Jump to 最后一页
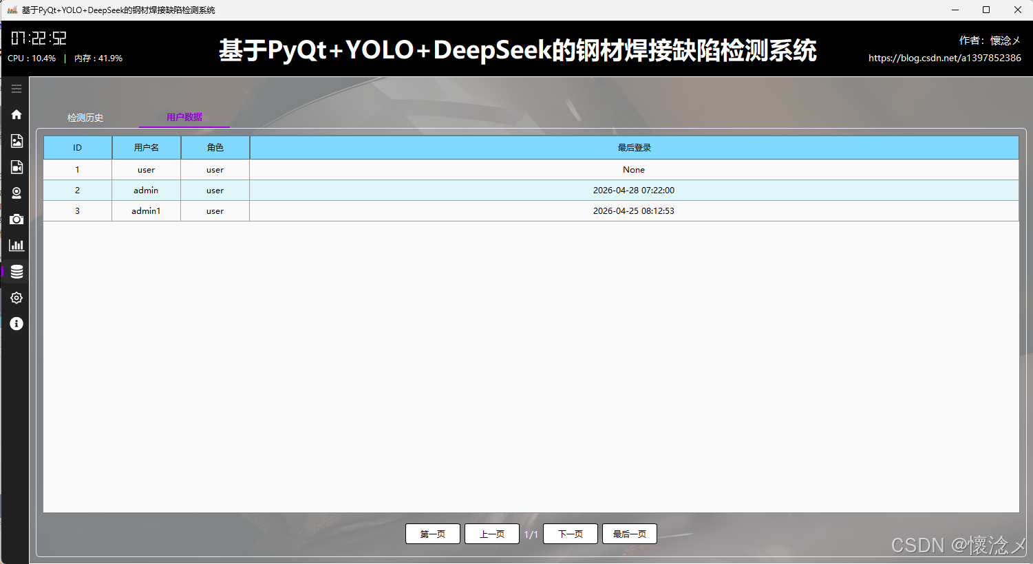The height and width of the screenshot is (564, 1033). coord(630,534)
